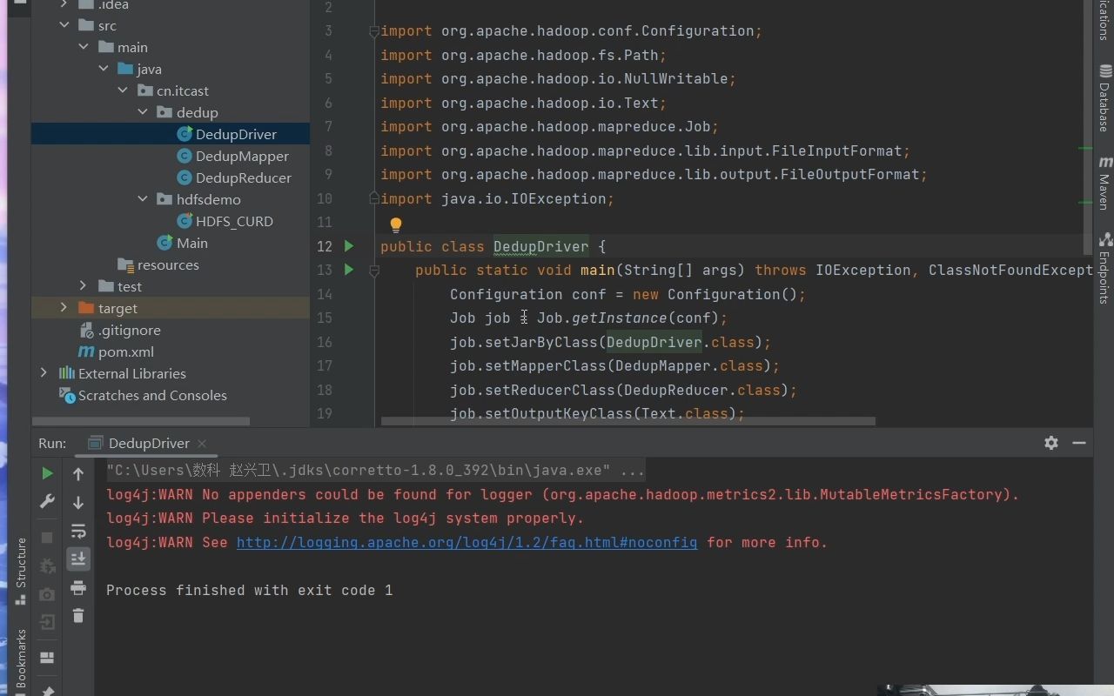Print the console output

[78, 587]
